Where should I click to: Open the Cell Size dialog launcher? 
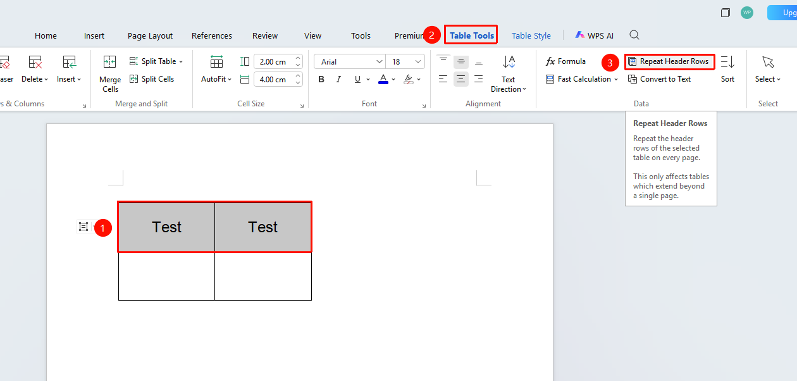pos(302,106)
